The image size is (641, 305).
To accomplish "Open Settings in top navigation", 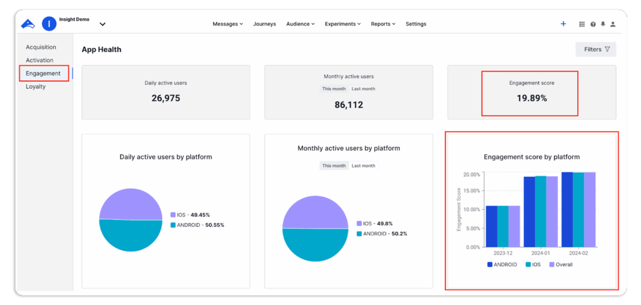I will pyautogui.click(x=416, y=24).
